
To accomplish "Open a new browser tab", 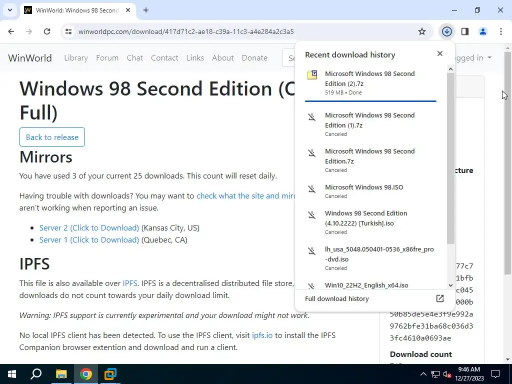I will tap(146, 10).
